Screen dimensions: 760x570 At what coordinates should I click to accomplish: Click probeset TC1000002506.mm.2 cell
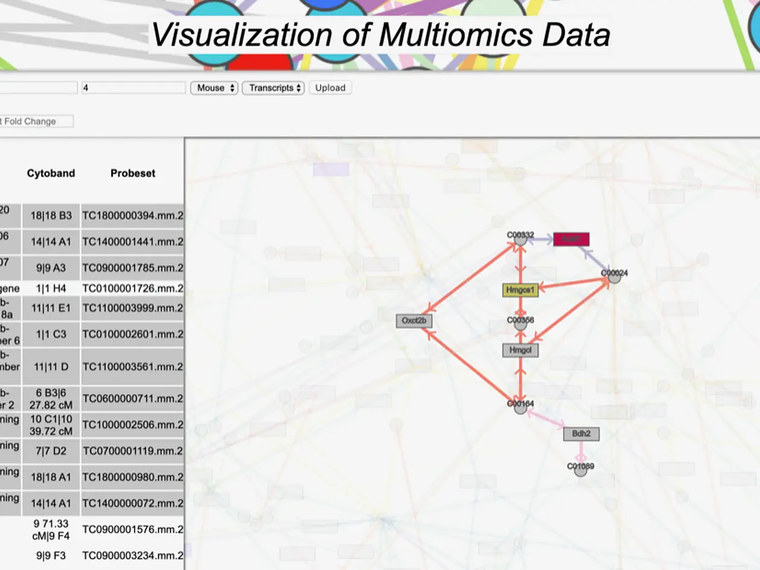pyautogui.click(x=133, y=425)
